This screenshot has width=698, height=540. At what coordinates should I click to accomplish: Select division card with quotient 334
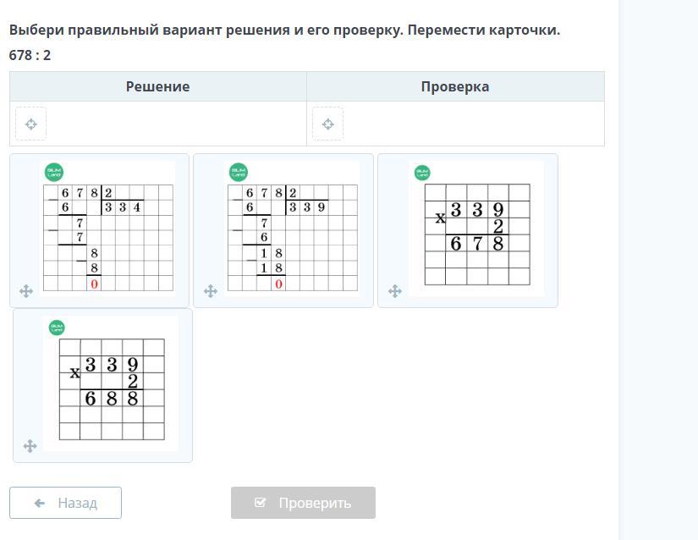click(99, 230)
